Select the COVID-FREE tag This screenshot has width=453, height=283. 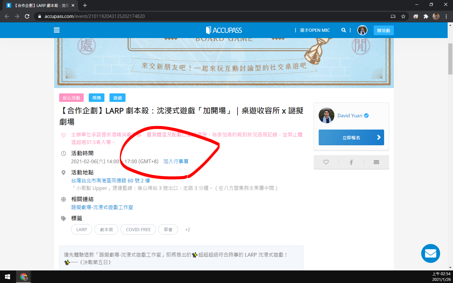tap(138, 230)
